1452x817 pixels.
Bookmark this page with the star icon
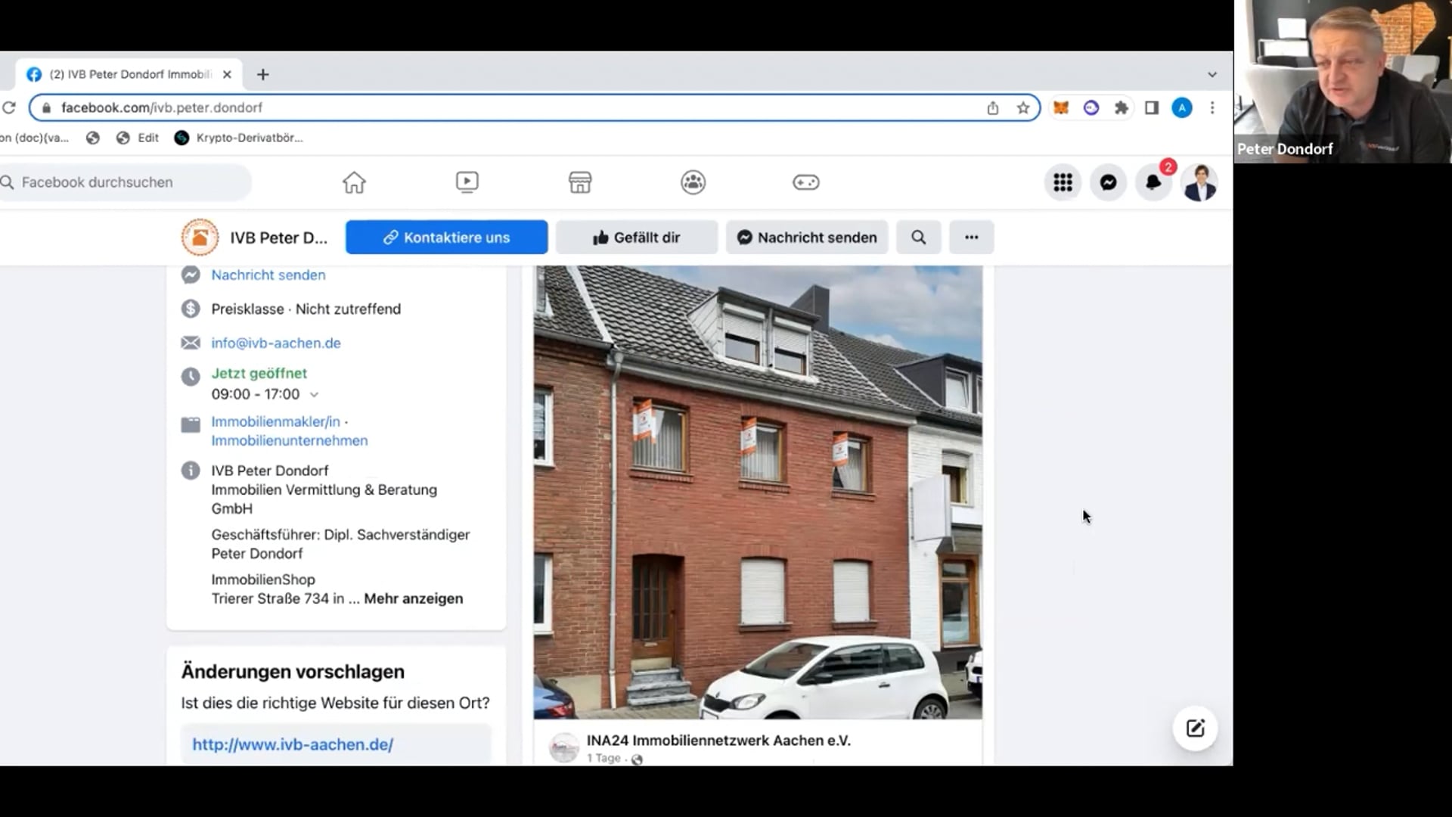point(1023,108)
